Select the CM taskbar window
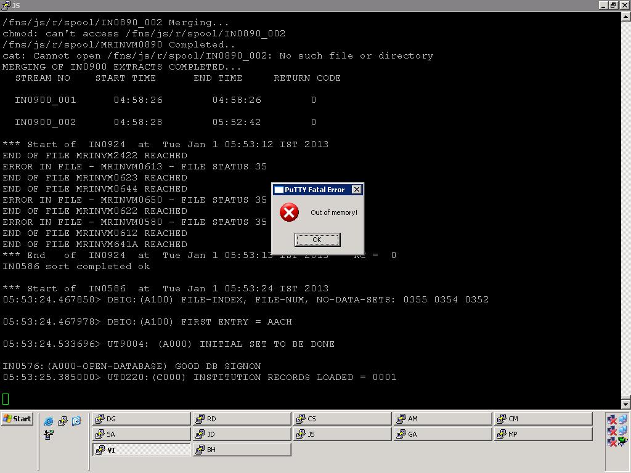Viewport: 631px width, 473px height. (x=542, y=419)
